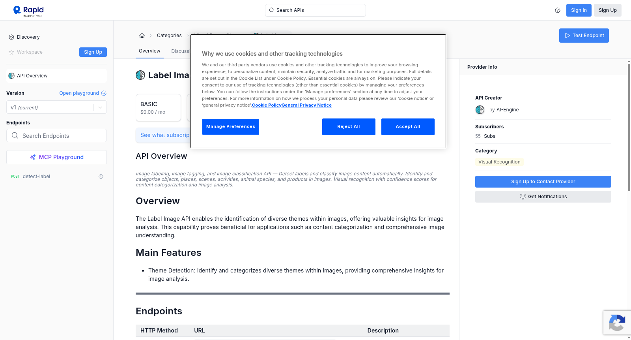This screenshot has width=631, height=340.
Task: Open the Cookie Policy link
Action: pyautogui.click(x=267, y=105)
